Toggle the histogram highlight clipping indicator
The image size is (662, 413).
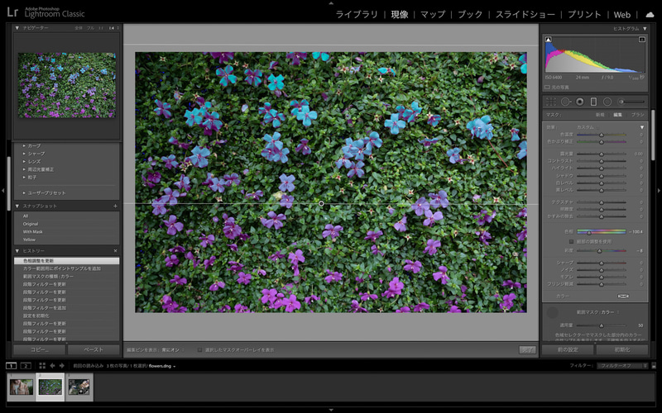point(642,40)
